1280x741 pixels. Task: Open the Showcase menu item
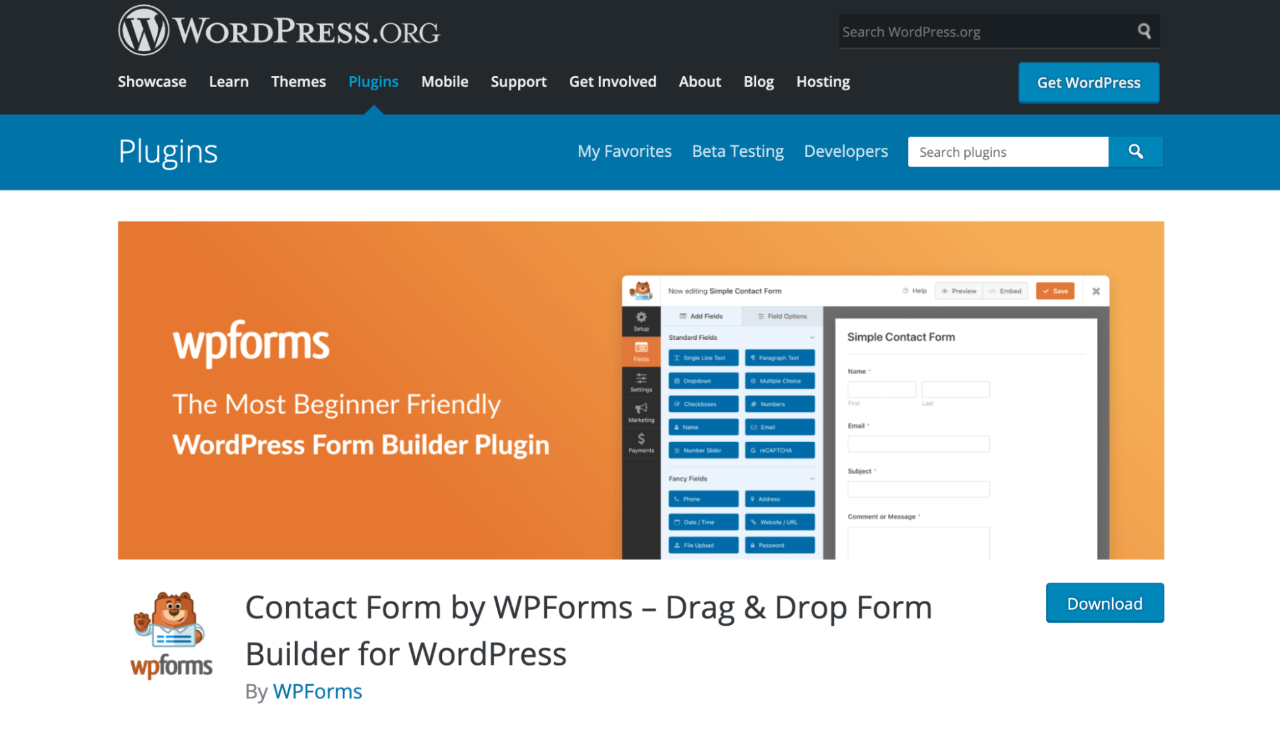pos(152,81)
